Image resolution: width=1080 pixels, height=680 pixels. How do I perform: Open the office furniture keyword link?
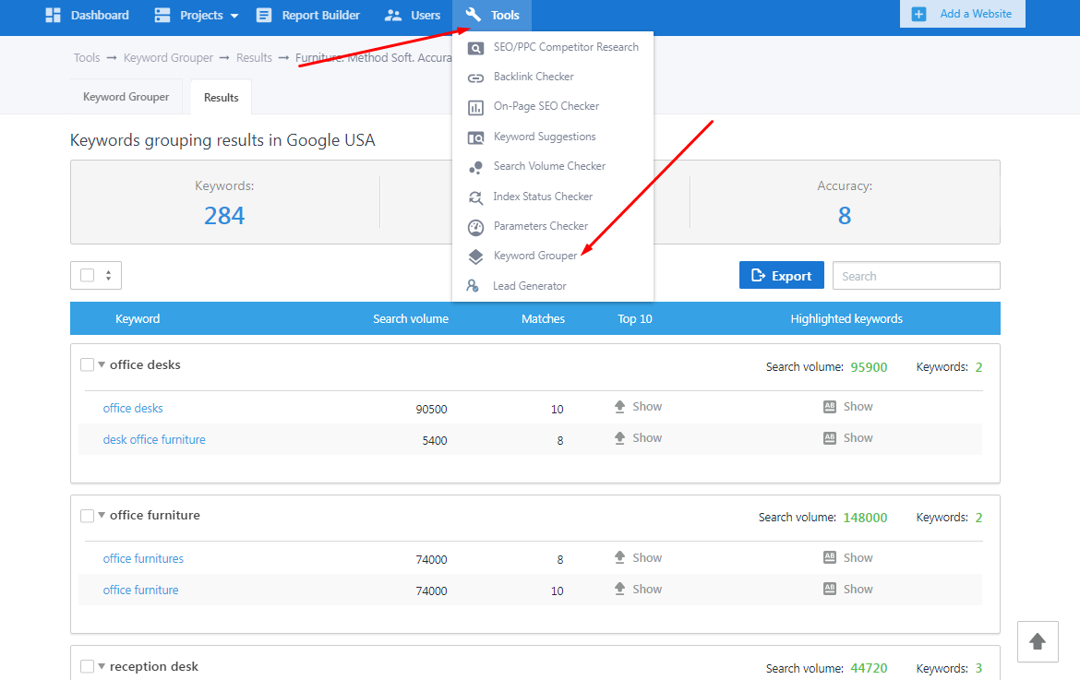click(140, 590)
